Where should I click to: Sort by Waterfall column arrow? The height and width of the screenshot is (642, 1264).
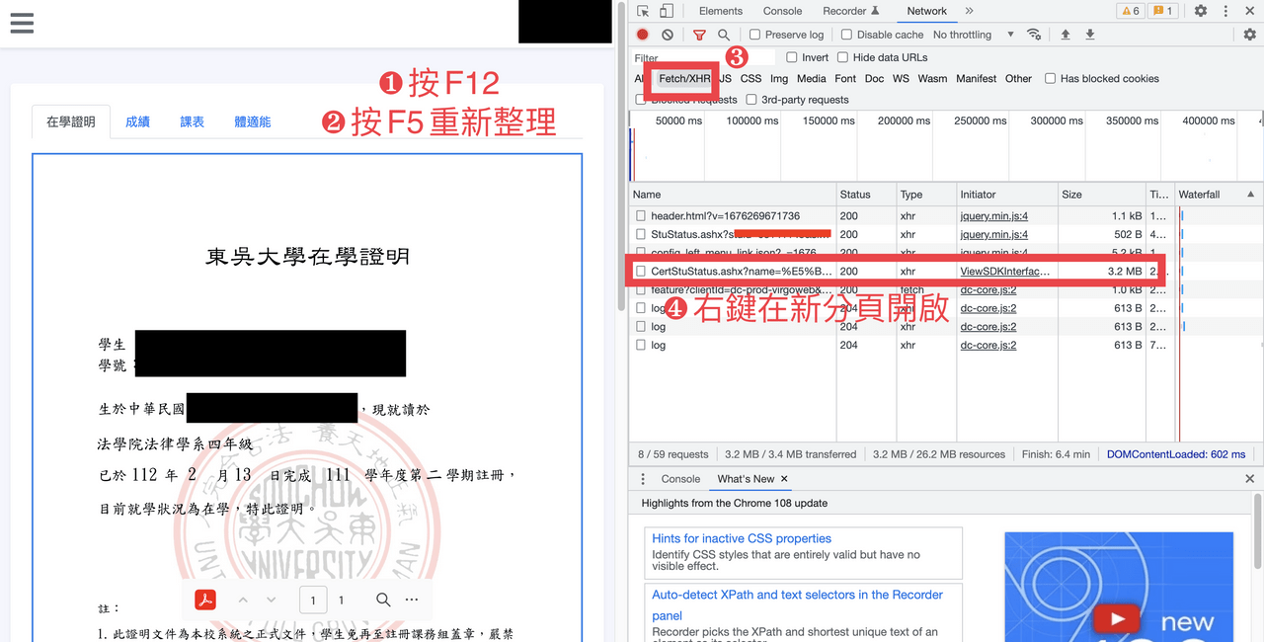(1251, 195)
